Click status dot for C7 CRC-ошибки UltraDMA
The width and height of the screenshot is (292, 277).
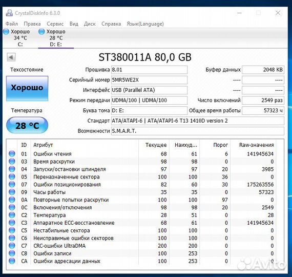tap(12, 246)
